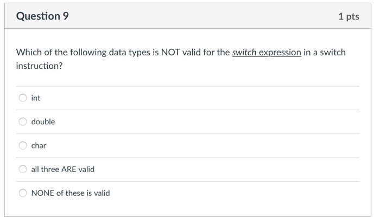The width and height of the screenshot is (380, 223).
Task: Click the "int" answer label text
Action: [36, 98]
